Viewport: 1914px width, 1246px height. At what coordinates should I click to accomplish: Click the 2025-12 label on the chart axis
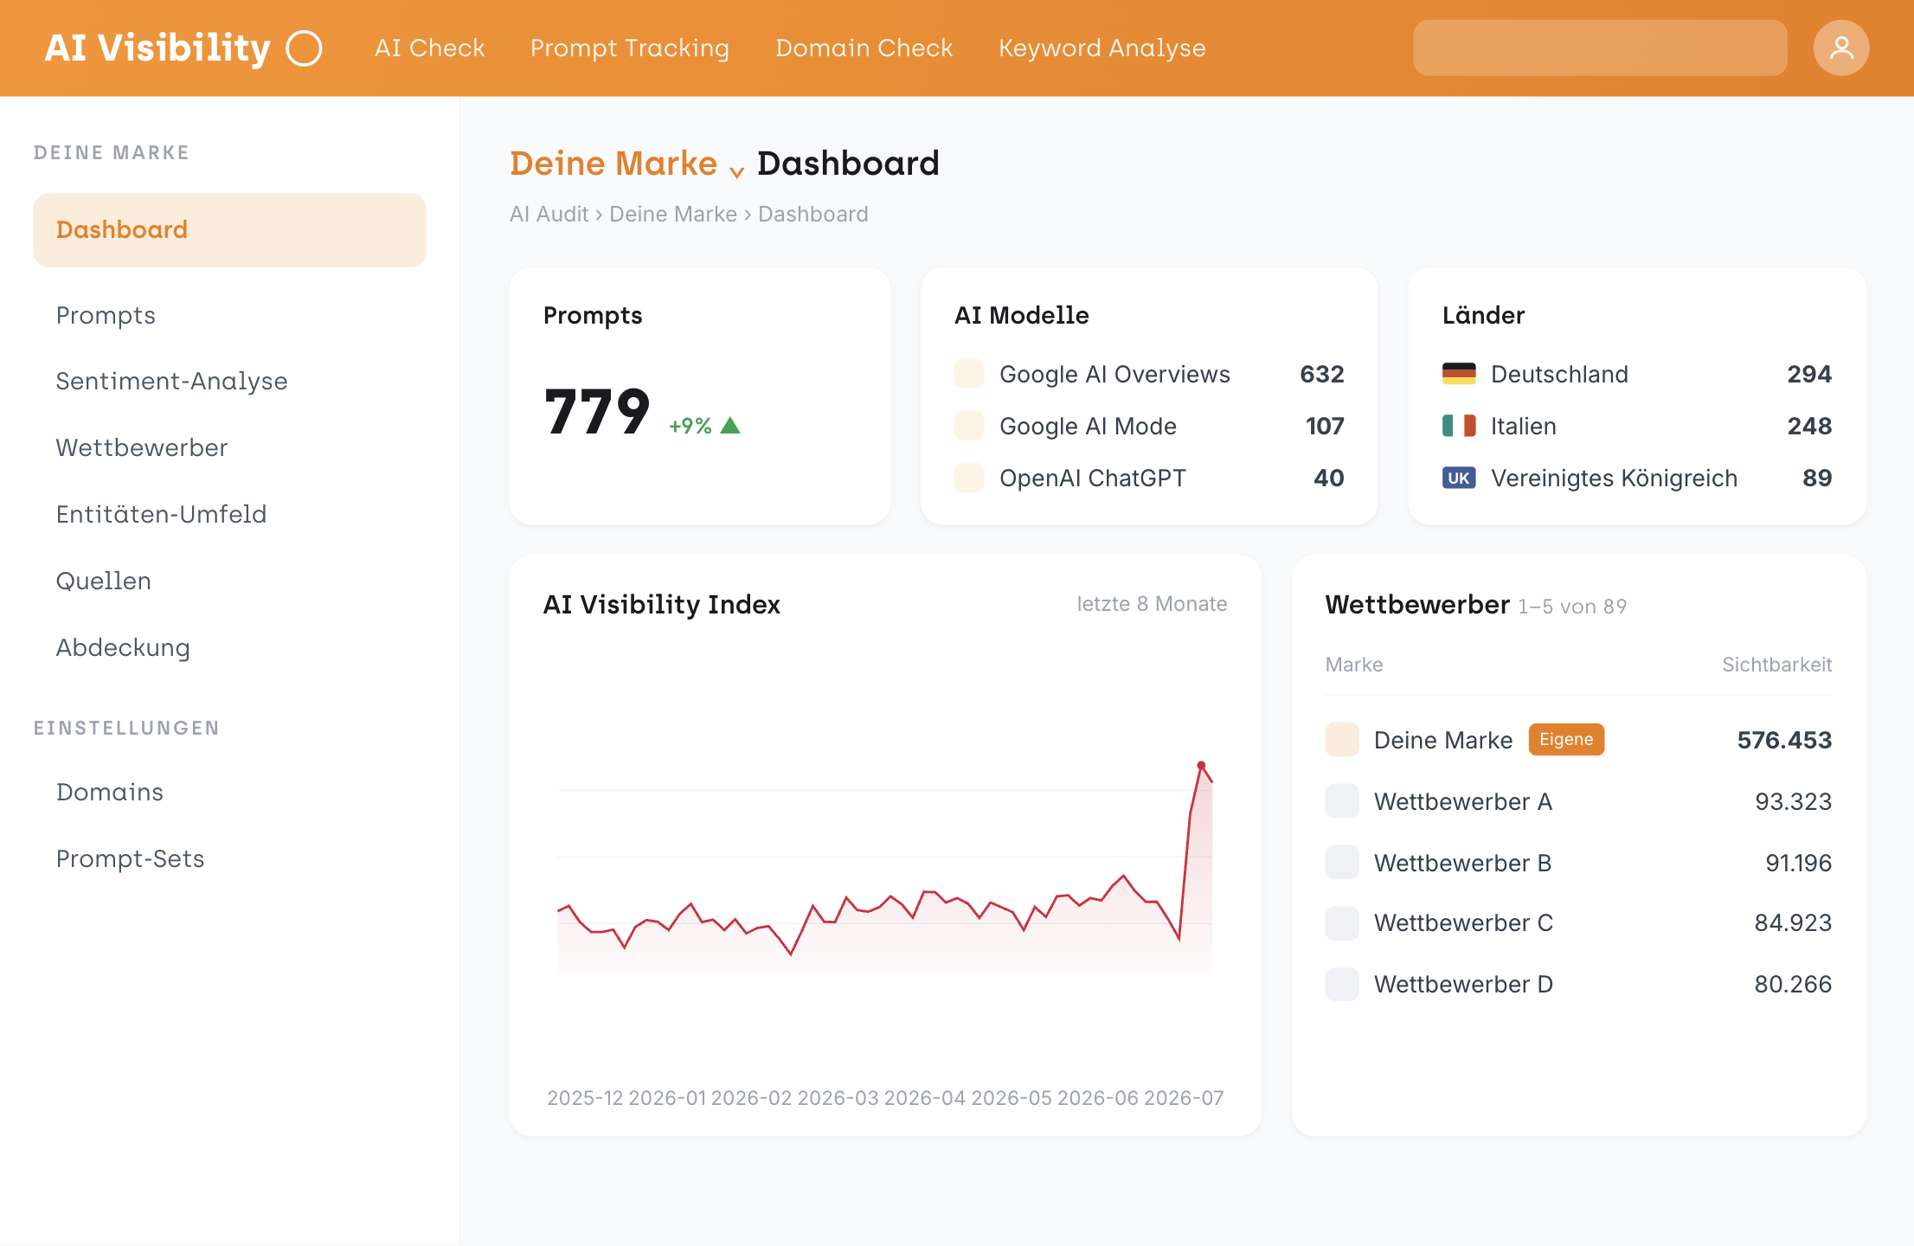585,1098
